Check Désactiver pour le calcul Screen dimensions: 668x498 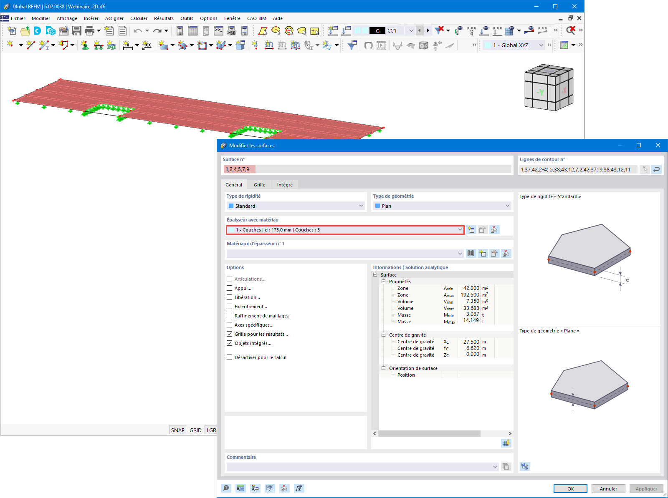click(229, 357)
